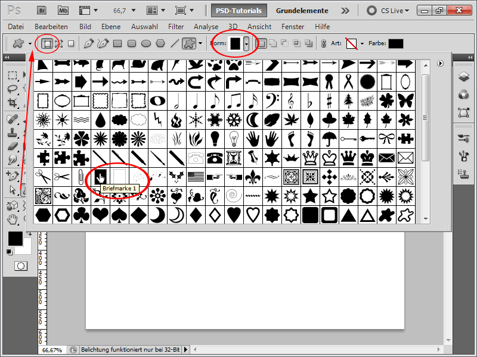Screen dimensions: 477x357
Task: Reset default foreground and background colors
Action: pos(10,252)
